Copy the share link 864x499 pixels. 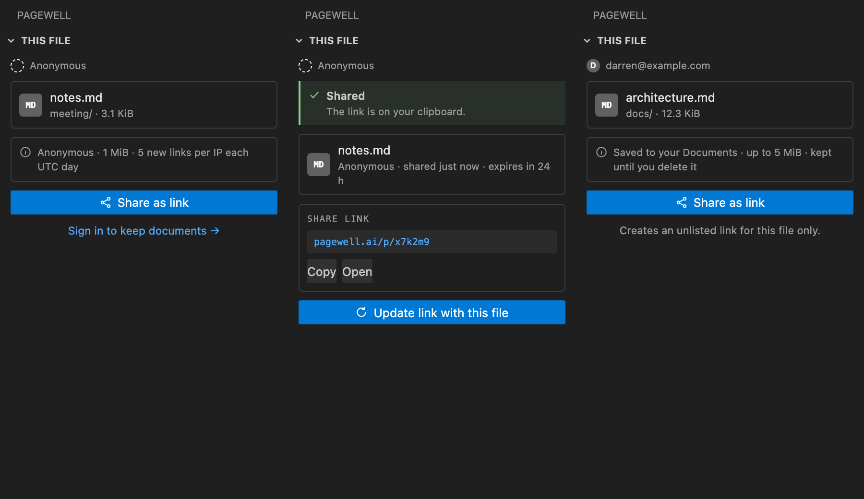point(322,272)
